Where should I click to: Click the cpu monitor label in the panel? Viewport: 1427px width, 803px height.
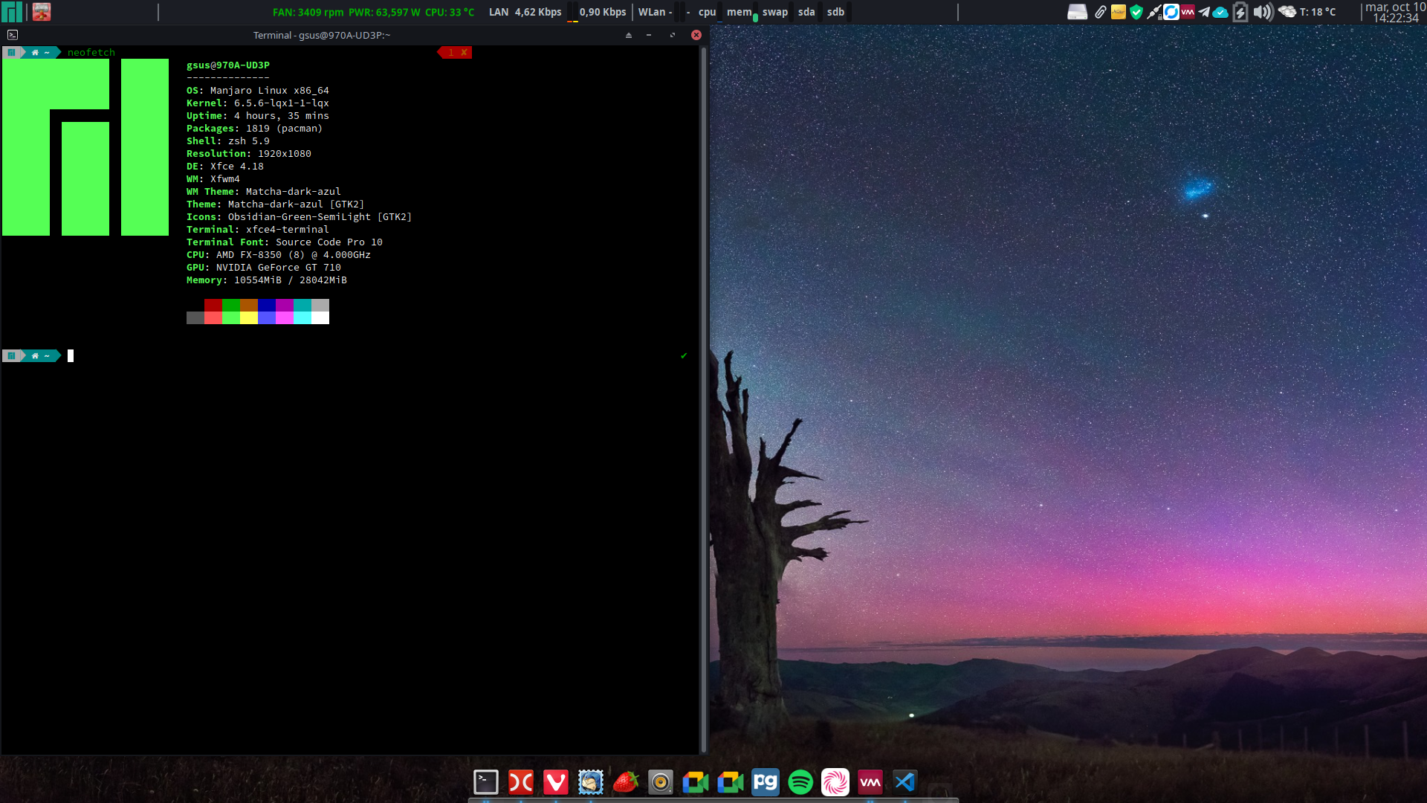(x=707, y=12)
